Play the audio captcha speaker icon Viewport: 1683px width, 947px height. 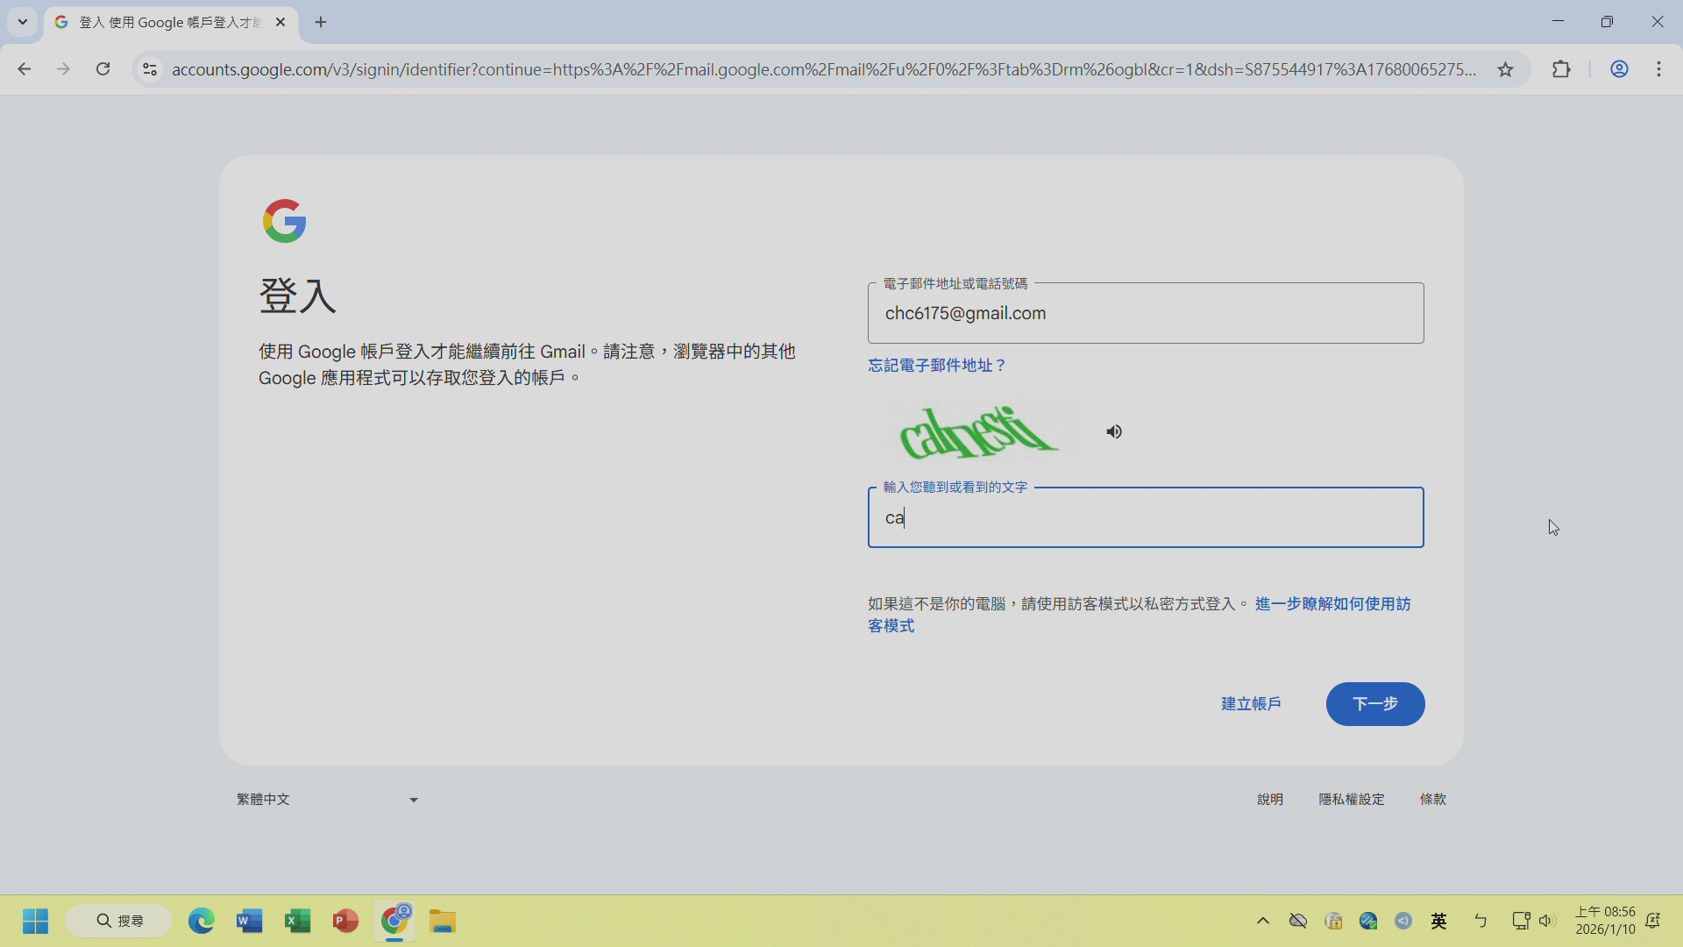pos(1114,431)
